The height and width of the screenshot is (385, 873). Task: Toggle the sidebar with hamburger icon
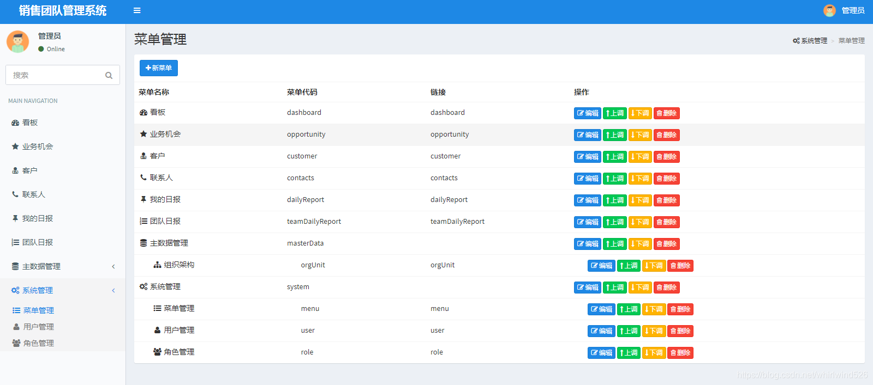tap(137, 10)
